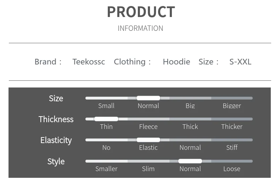This screenshot has width=280, height=181.
Task: Select the Small size label
Action: [x=106, y=106]
